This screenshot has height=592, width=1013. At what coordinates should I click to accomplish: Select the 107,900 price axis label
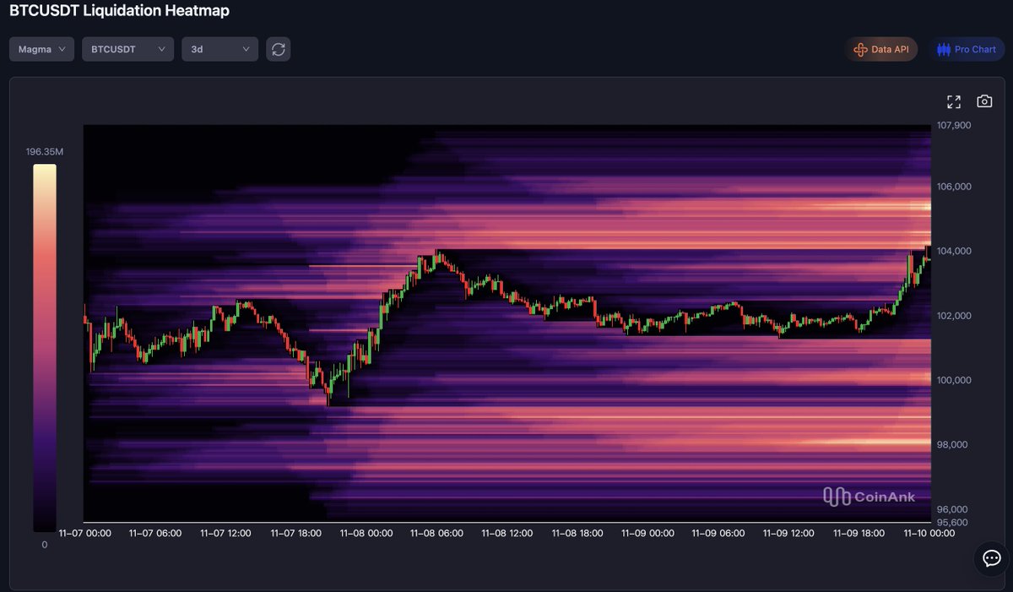click(953, 125)
